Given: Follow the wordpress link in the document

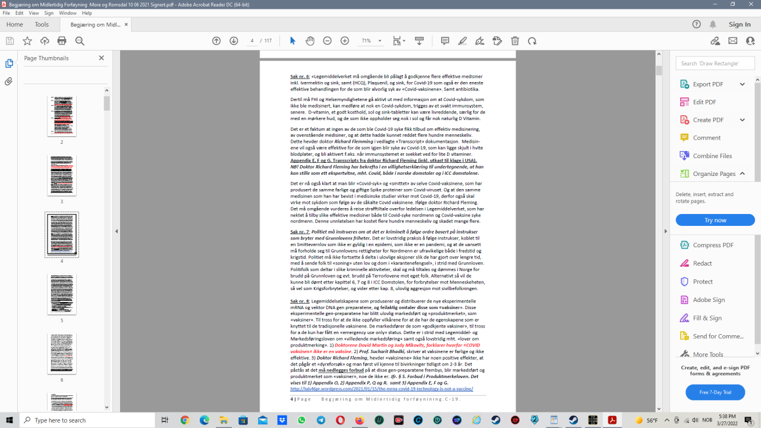Looking at the screenshot, I should (382, 389).
